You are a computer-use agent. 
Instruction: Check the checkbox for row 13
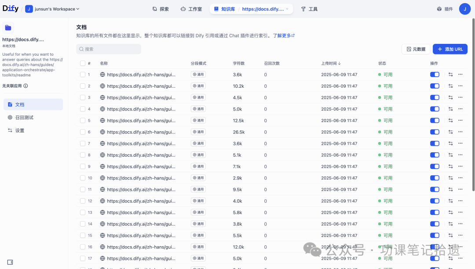click(x=82, y=212)
